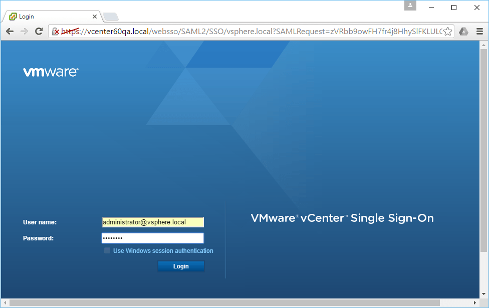Reload the page with the refresh icon

[39, 31]
